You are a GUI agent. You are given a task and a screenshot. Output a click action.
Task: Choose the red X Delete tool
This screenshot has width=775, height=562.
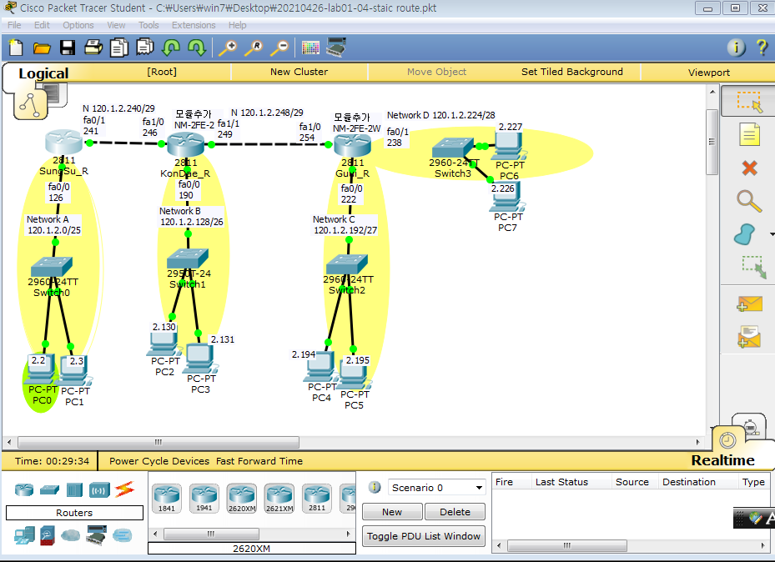[749, 168]
